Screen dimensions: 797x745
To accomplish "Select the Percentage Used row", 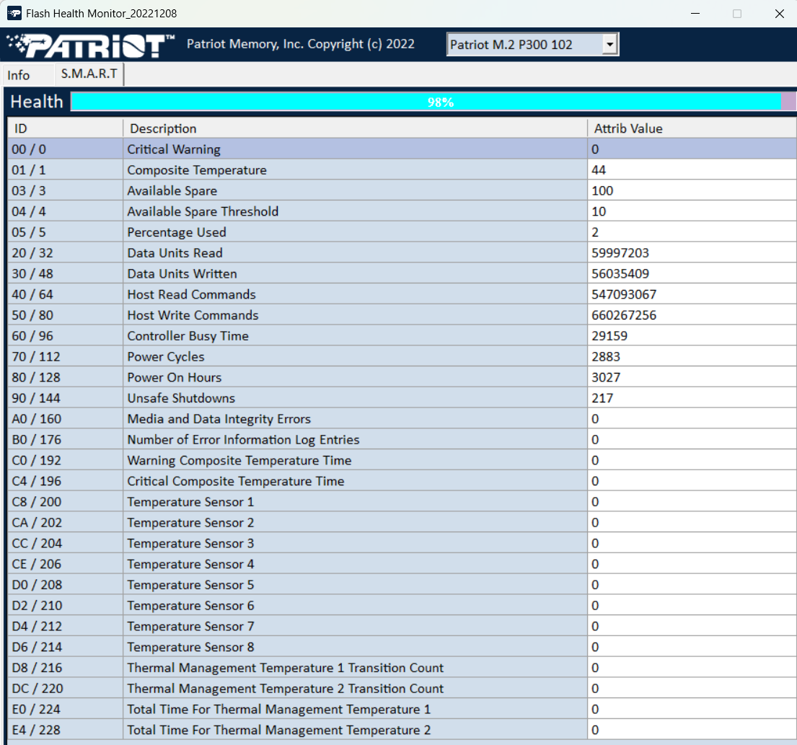I will tap(402, 232).
